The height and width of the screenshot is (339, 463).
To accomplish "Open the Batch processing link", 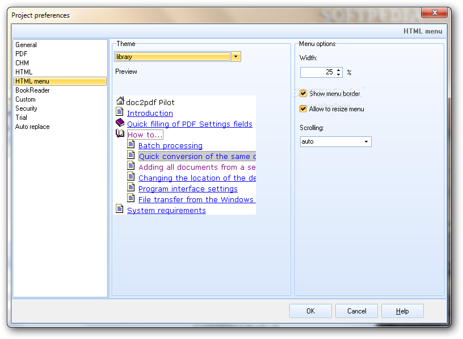I will pyautogui.click(x=170, y=146).
